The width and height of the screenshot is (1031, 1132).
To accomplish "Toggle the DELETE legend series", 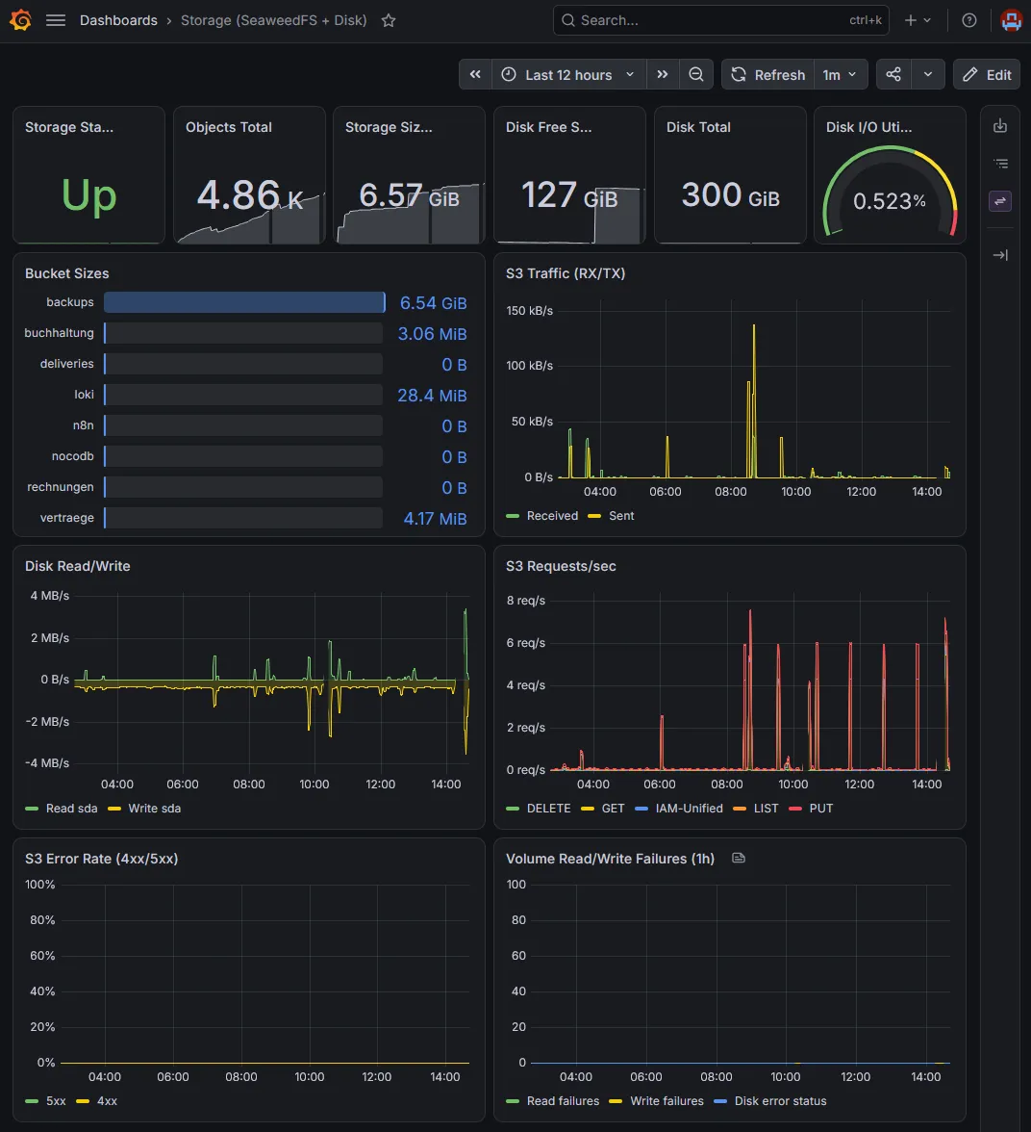I will (548, 809).
